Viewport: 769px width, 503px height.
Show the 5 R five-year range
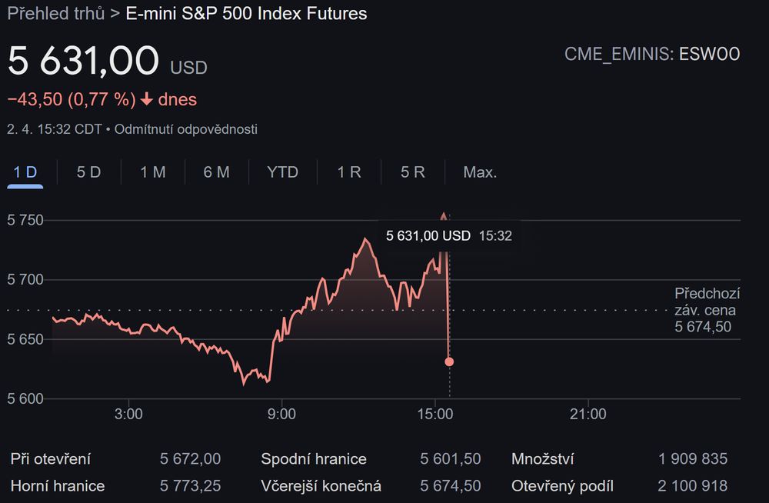[413, 172]
